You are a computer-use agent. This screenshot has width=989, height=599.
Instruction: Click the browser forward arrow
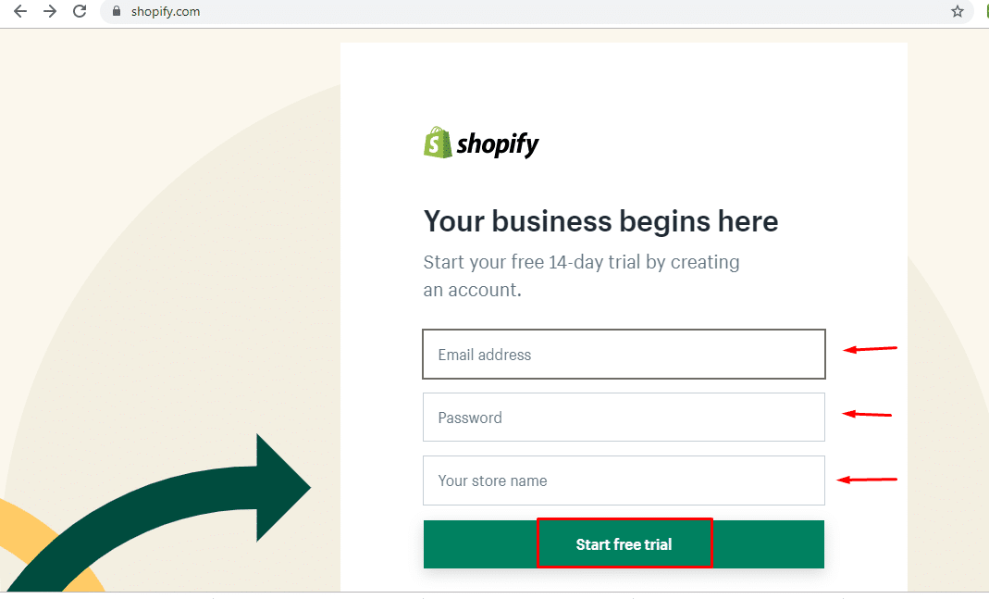50,12
